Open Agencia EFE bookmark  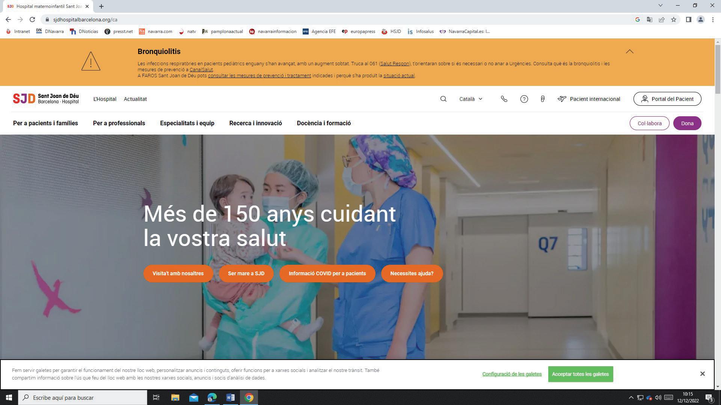point(319,31)
